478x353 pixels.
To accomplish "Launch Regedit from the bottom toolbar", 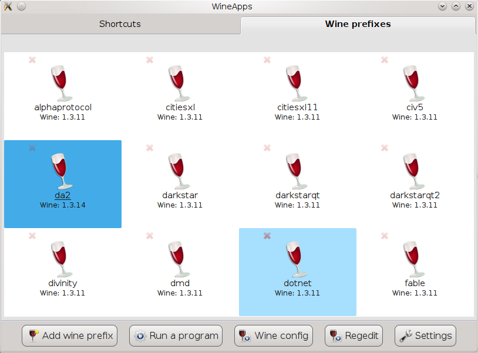I will point(354,336).
